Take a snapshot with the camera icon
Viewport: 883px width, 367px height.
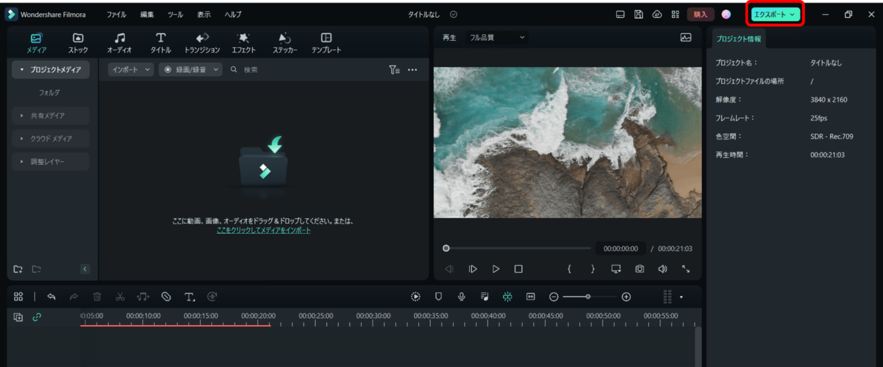pyautogui.click(x=639, y=268)
